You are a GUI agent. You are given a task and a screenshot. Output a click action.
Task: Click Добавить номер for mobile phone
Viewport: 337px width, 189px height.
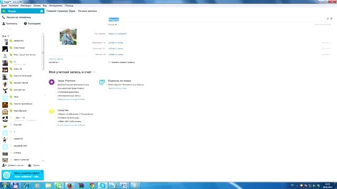tap(116, 43)
